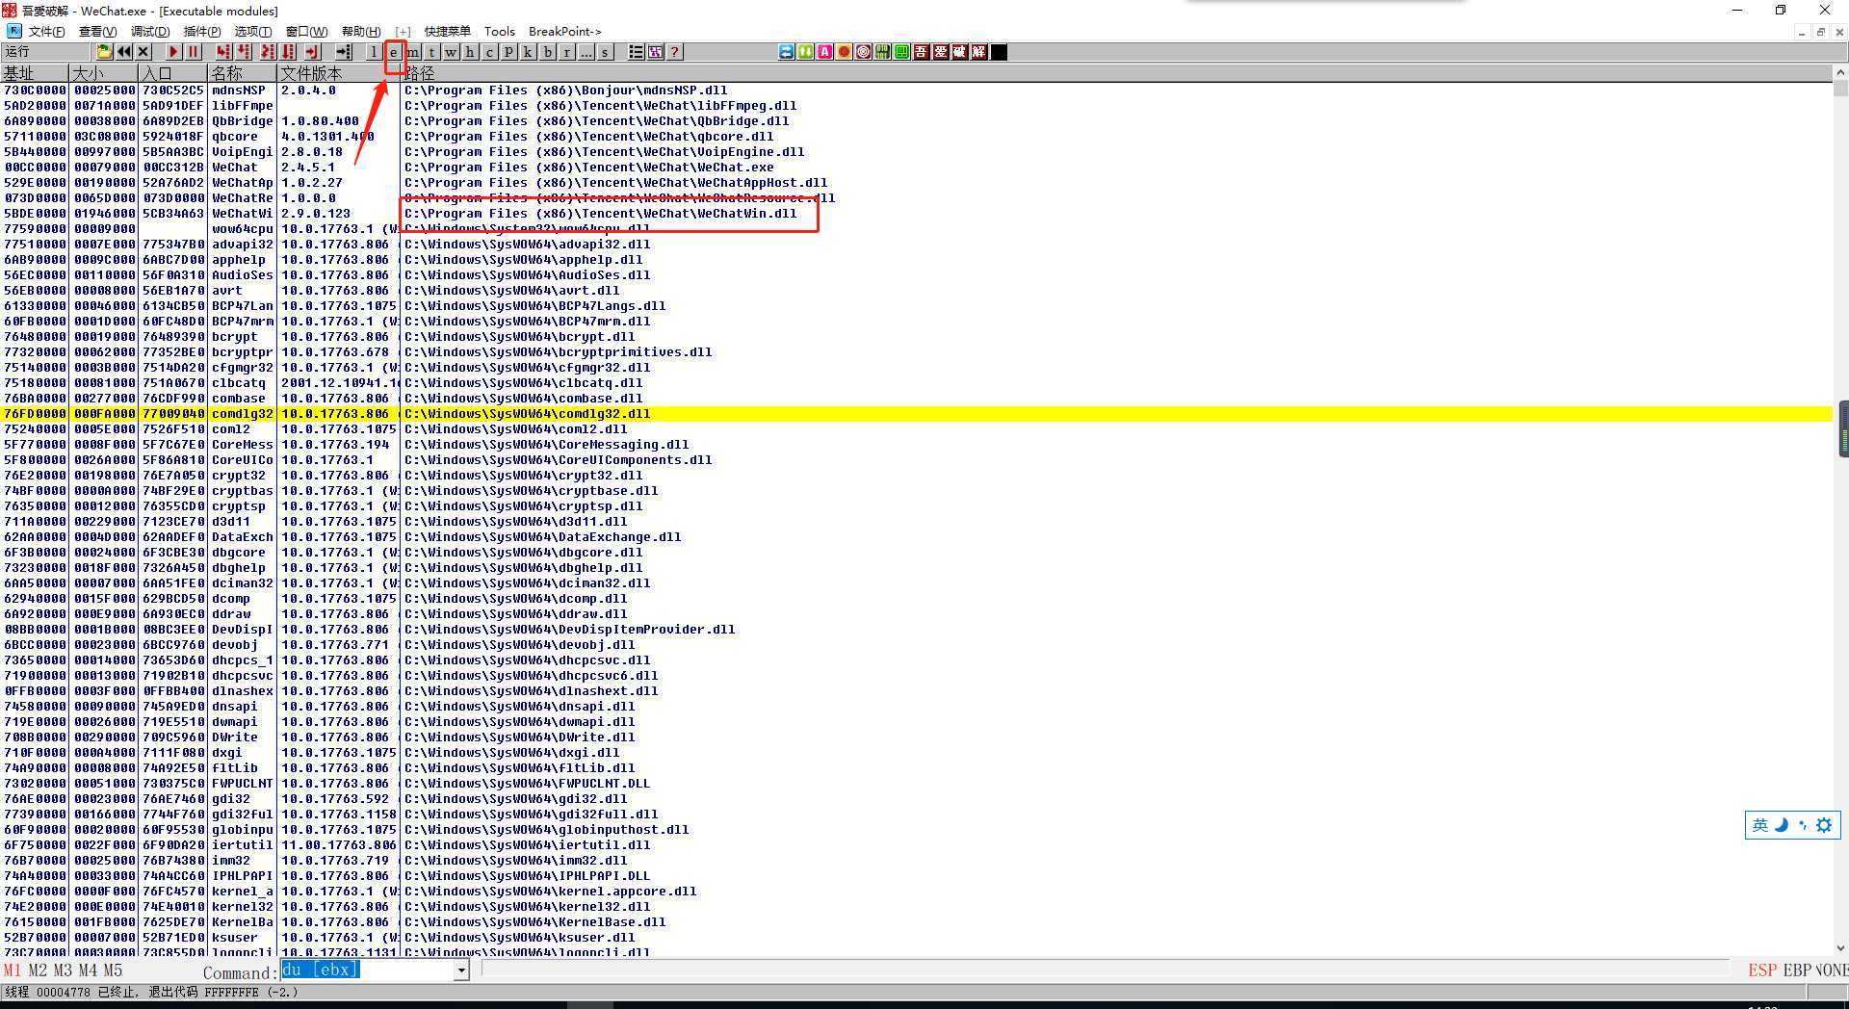Click the Execute till return icon
The height and width of the screenshot is (1009, 1849).
click(312, 52)
